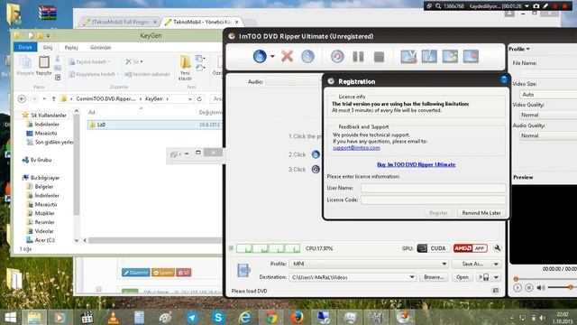
Task: Open VLC media player from taskbar
Action: pyautogui.click(x=113, y=317)
